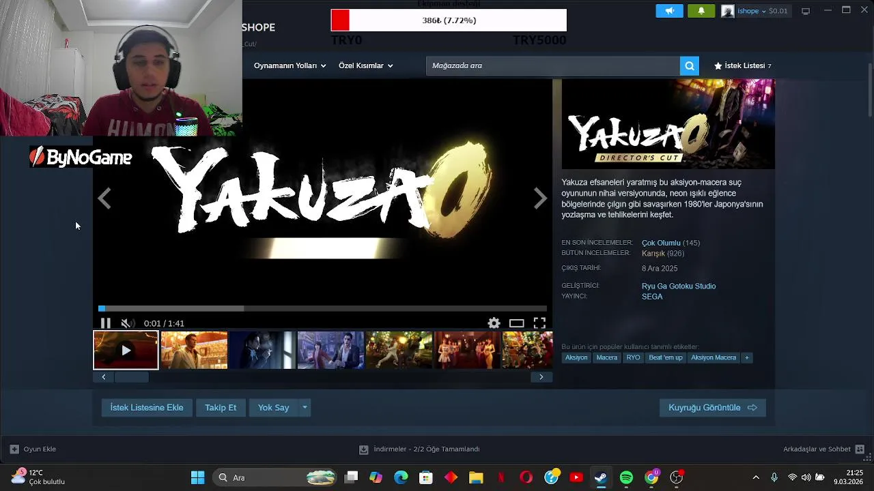Expand Oynamanın Yolları menu
This screenshot has width=874, height=491.
coord(290,65)
